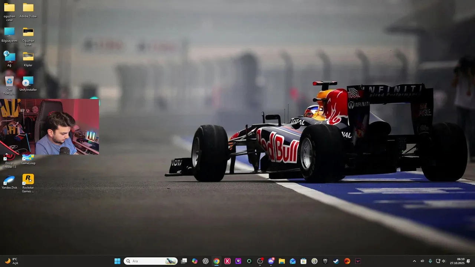Select the UnifyInstaller desktop icon
This screenshot has width=475, height=267.
click(28, 84)
